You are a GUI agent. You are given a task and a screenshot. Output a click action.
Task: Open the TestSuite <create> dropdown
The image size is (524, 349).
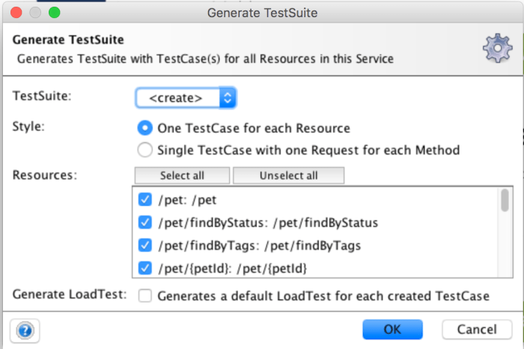(x=186, y=98)
